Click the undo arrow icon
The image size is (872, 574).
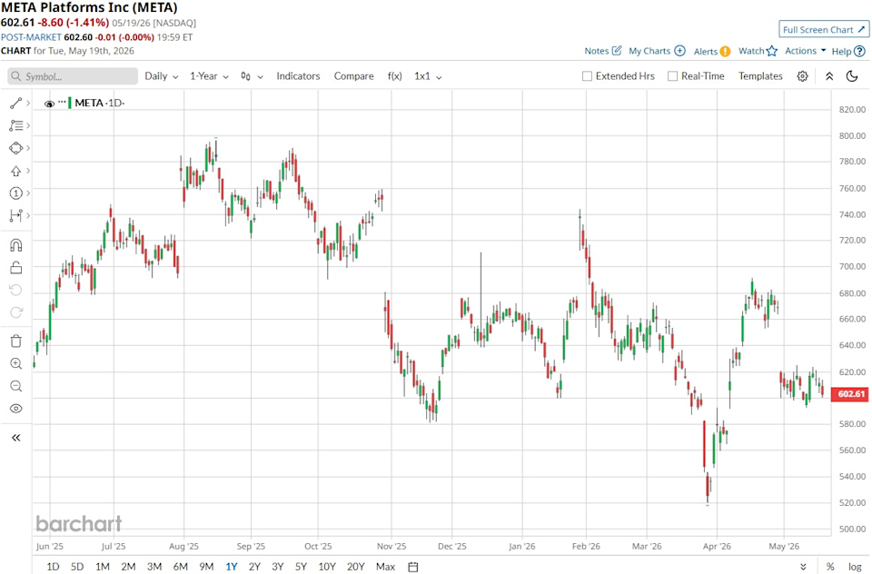(15, 290)
